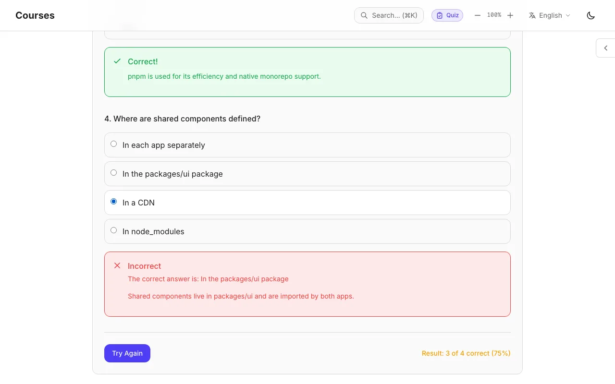This screenshot has height=384, width=615.
Task: Click the pnpm efficiency explanation text
Action: tap(224, 76)
